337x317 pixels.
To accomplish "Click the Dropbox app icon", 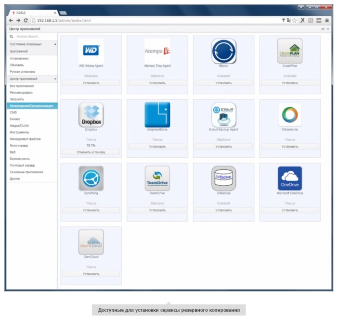I will (91, 114).
